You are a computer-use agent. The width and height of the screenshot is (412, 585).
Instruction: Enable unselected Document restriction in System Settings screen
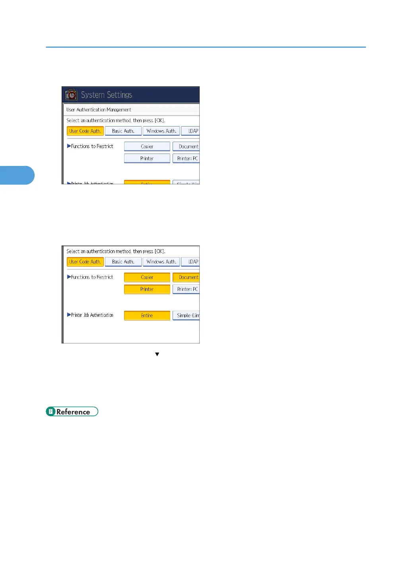[186, 146]
